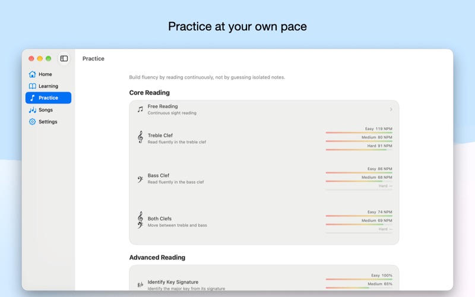The width and height of the screenshot is (475, 297).
Task: Go to the Learning section
Action: coord(49,86)
